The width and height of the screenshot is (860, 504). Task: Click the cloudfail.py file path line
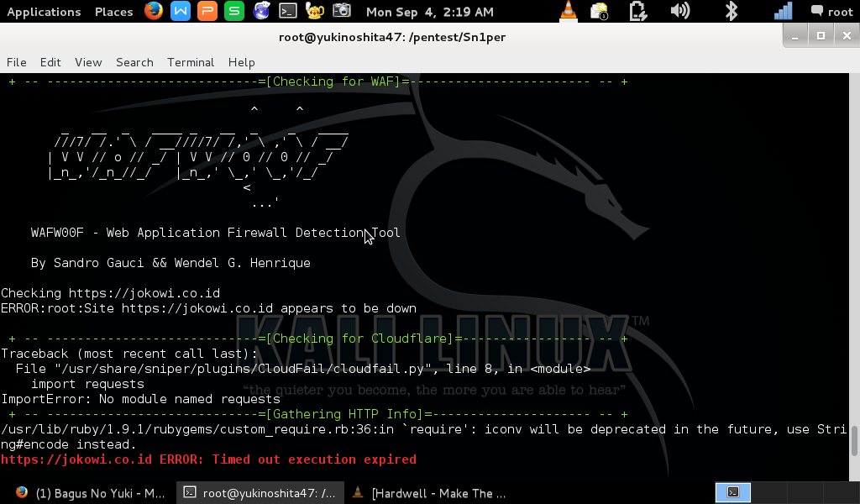302,369
